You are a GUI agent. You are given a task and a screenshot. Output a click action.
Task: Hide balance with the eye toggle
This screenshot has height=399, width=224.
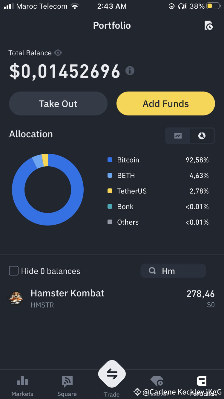click(x=58, y=53)
